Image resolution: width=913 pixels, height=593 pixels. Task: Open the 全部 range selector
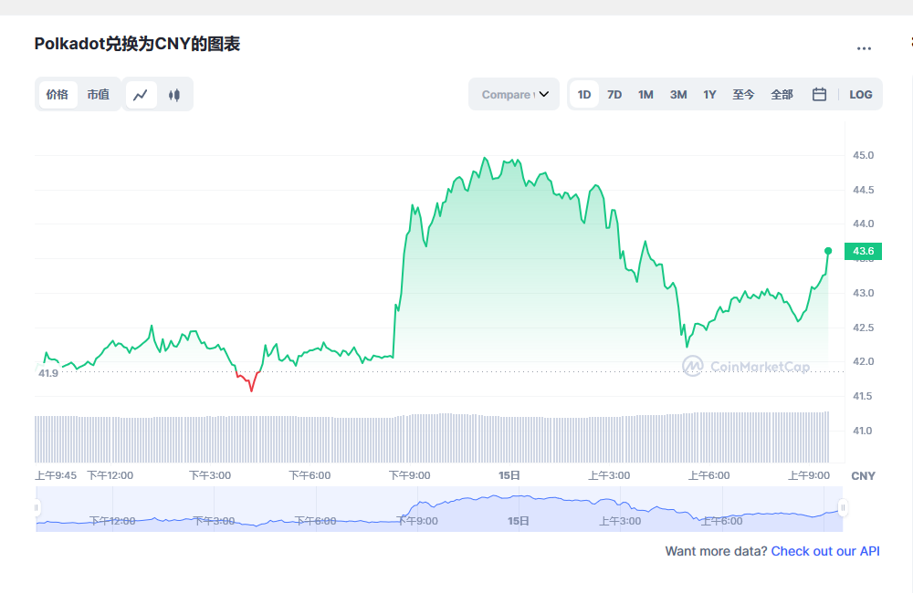(782, 94)
